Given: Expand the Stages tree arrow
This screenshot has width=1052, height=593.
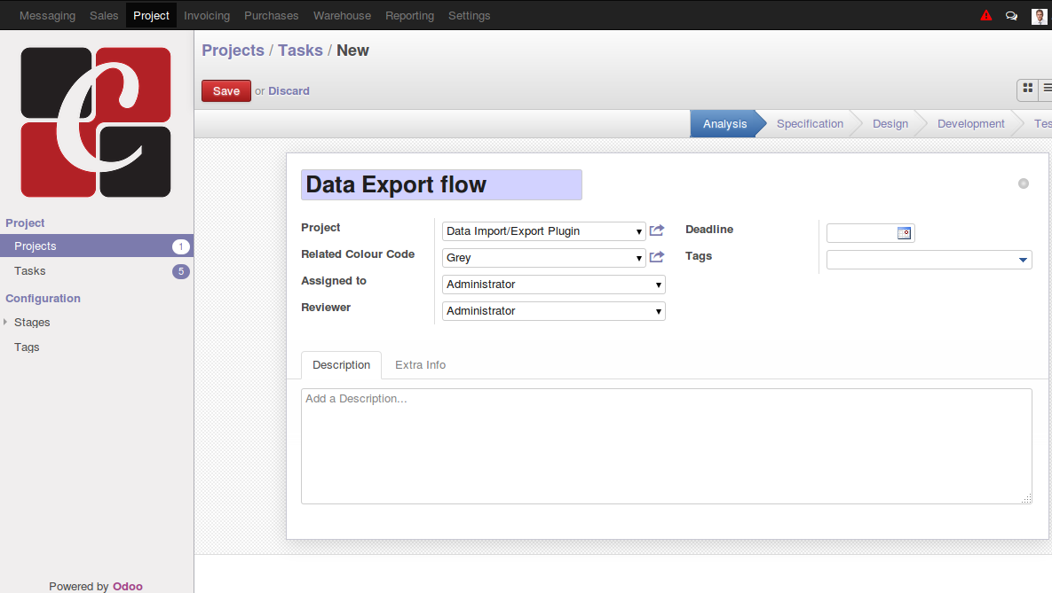Looking at the screenshot, I should click(x=5, y=323).
